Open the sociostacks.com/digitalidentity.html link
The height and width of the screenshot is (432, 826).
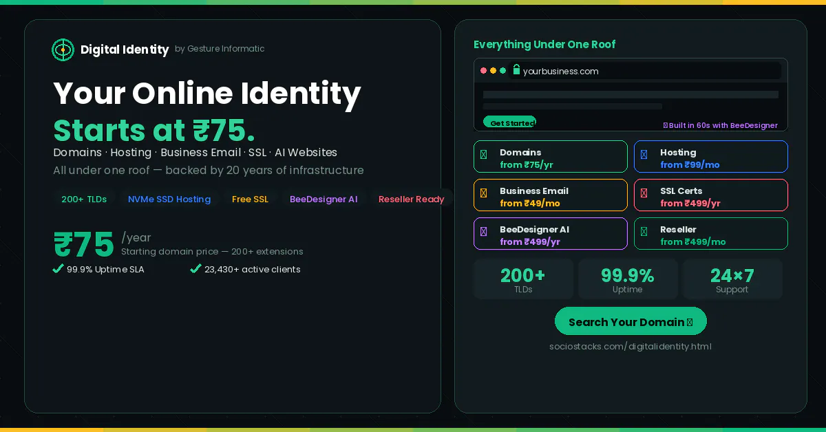631,346
